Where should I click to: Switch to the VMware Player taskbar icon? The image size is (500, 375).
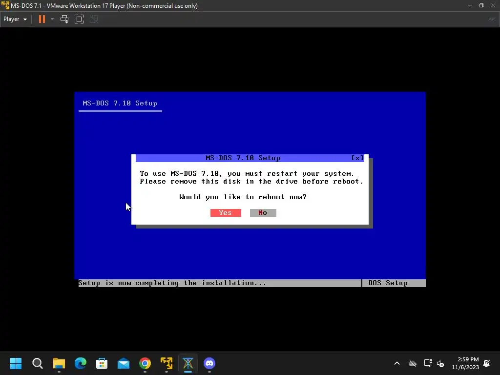[167, 363]
